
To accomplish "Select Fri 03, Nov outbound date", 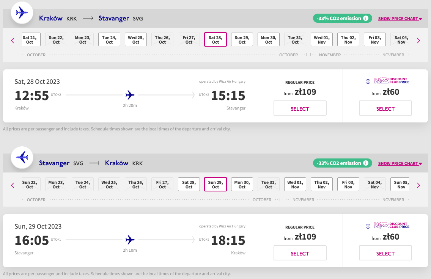I will click(375, 39).
